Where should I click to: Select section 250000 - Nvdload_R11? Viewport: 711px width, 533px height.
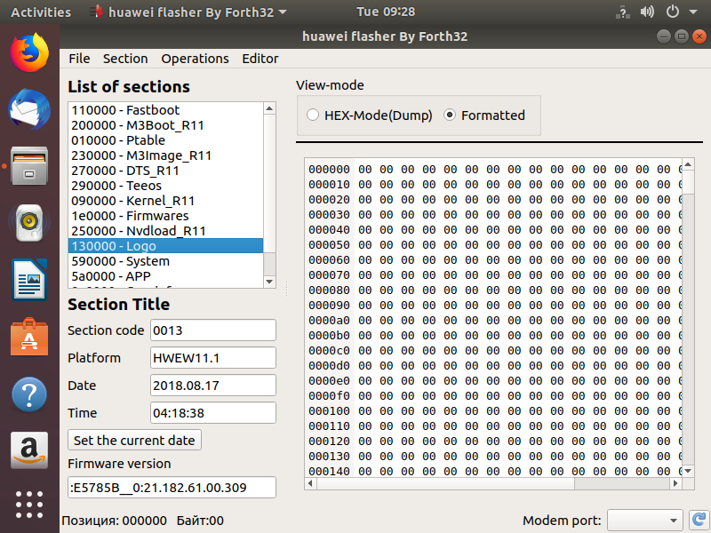[x=165, y=231]
